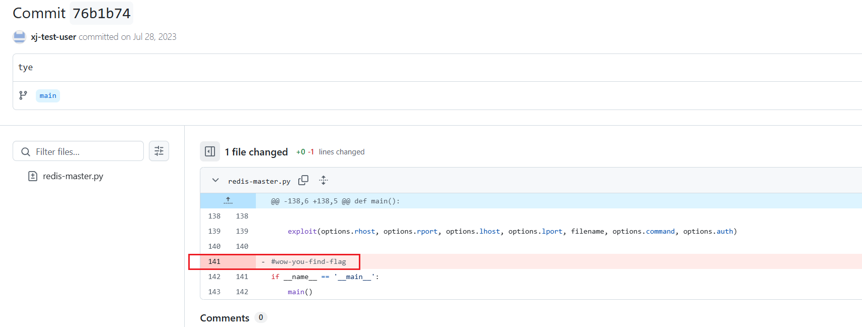Click the redis-master.py diff header filename
862x327 pixels.
coord(259,181)
